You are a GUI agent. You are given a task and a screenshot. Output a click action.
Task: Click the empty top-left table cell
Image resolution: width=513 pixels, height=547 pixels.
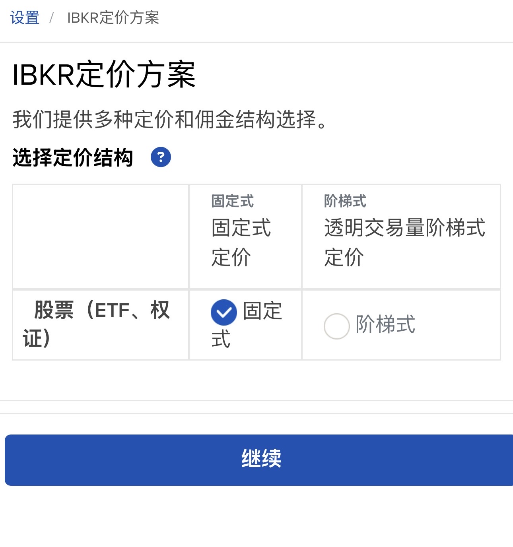pos(101,237)
